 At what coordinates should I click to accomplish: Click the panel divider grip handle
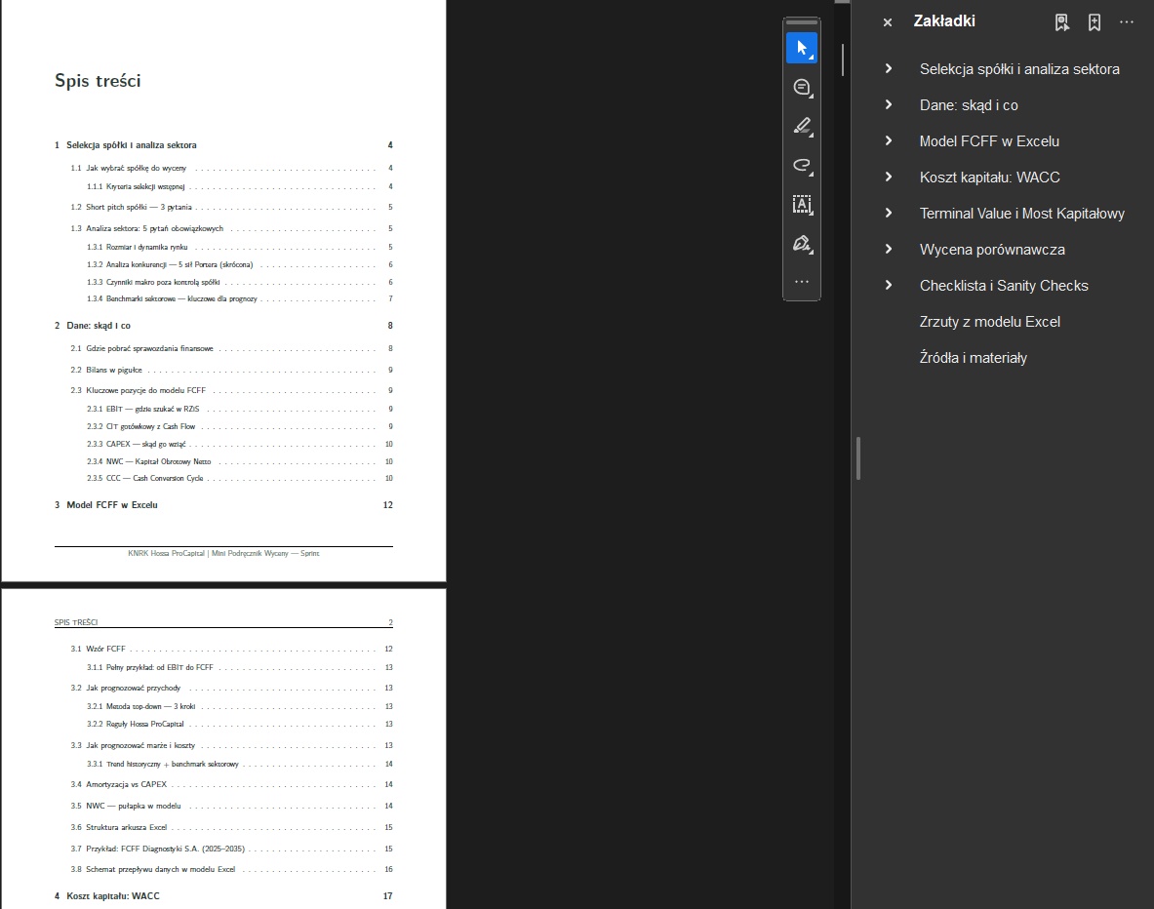point(858,457)
